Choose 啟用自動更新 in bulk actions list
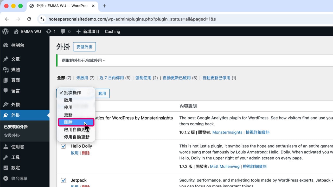333x187 pixels. tap(76, 130)
